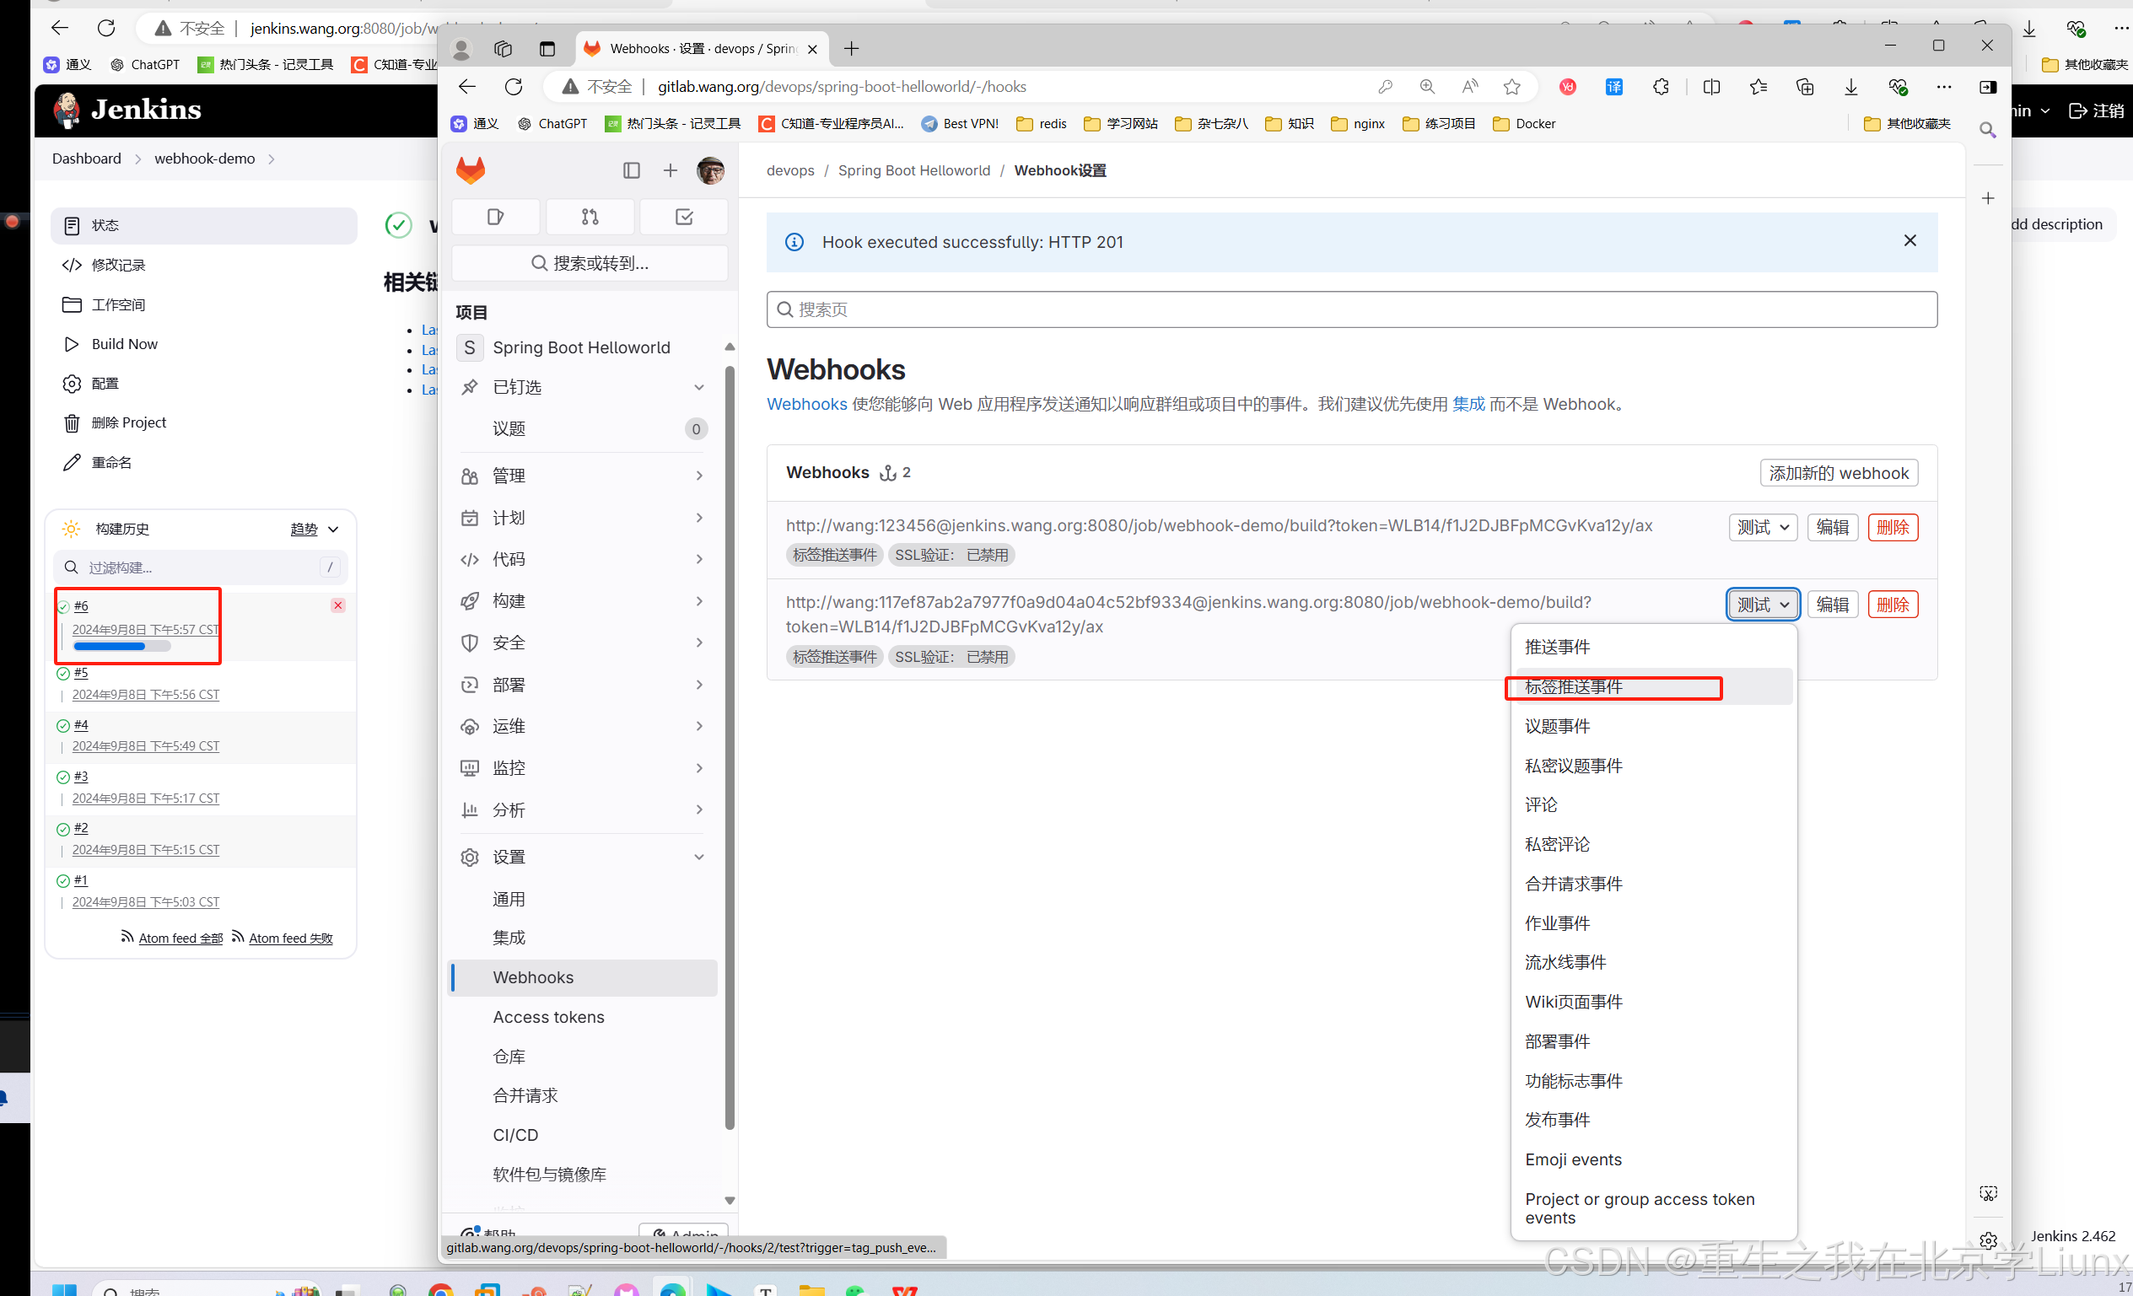Toggle the GitLab sidebar collapse icon
This screenshot has width=2133, height=1296.
[x=631, y=170]
